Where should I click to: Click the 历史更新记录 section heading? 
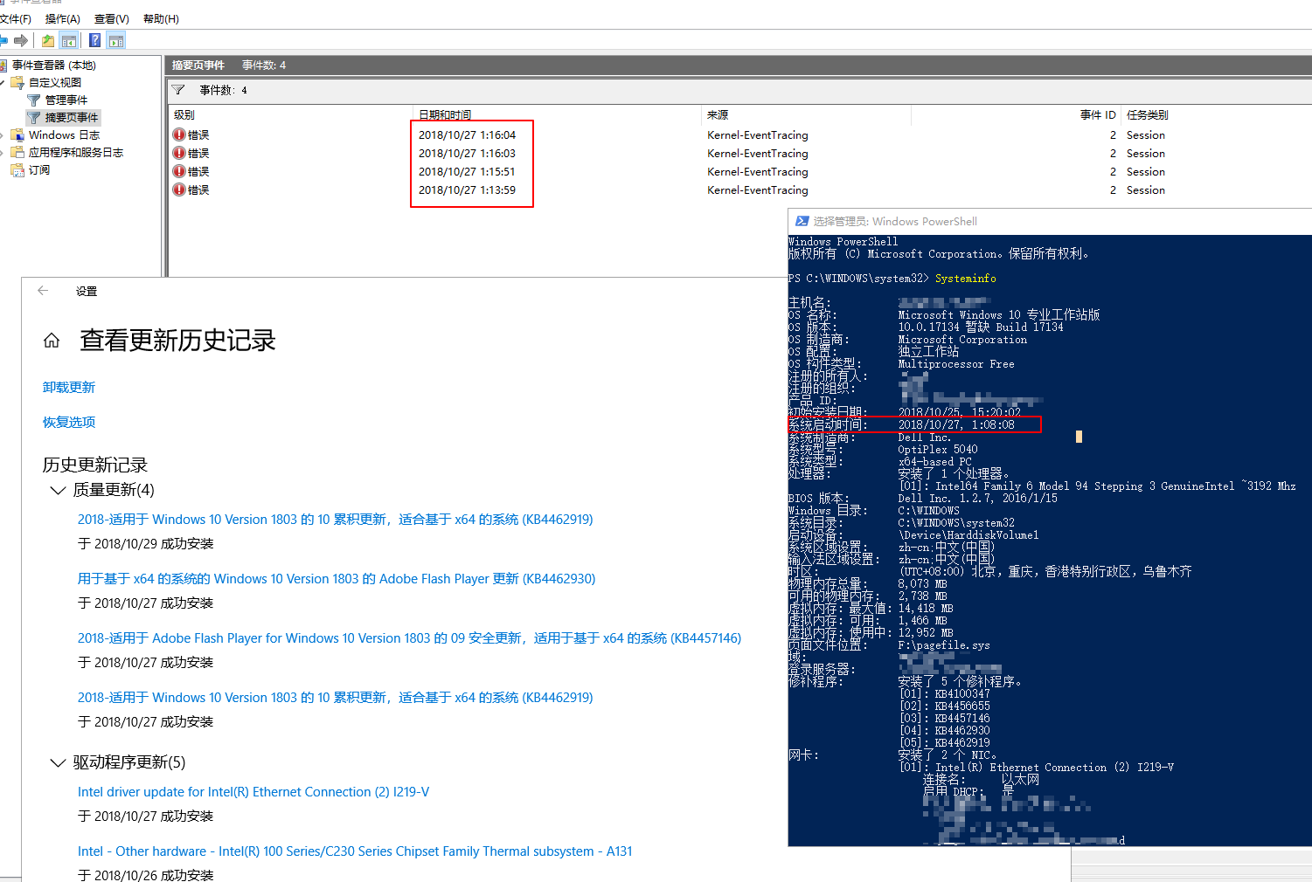coord(95,464)
